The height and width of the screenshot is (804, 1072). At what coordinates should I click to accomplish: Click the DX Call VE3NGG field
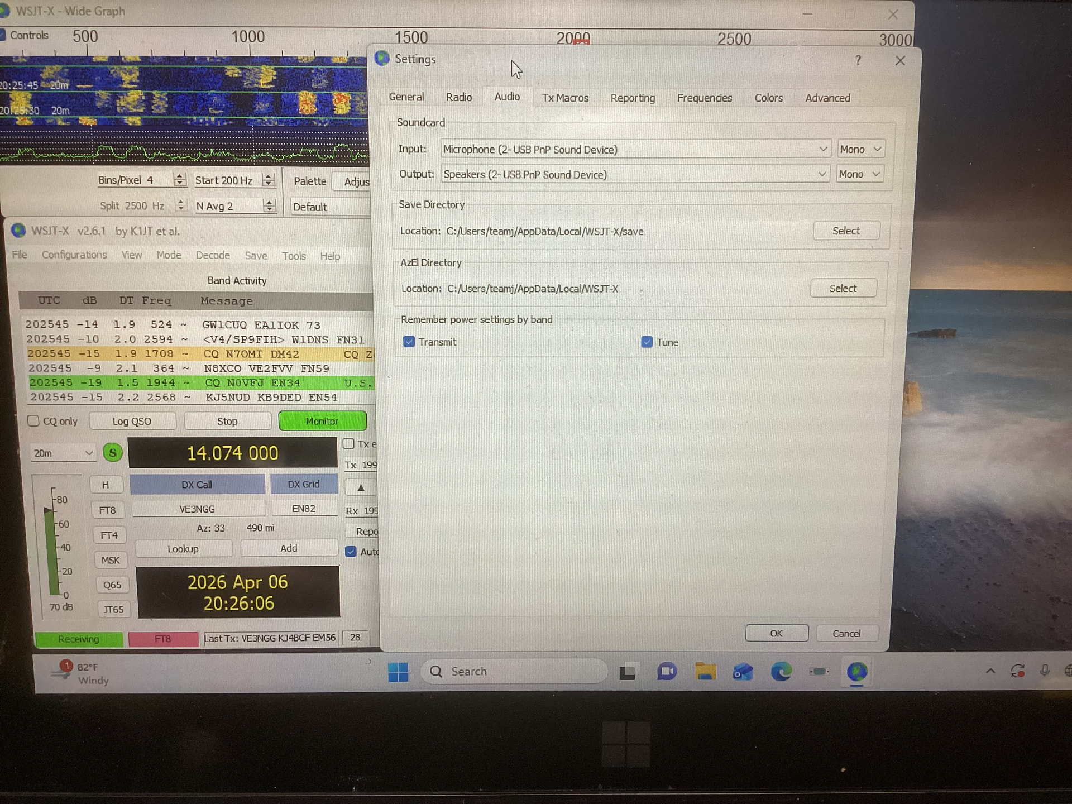click(x=197, y=509)
